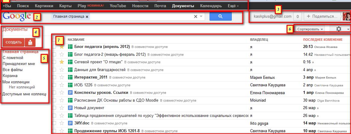The height and width of the screenshot is (134, 351).
Task: Open Поиск in the top navigation bar
Action: (23, 6)
